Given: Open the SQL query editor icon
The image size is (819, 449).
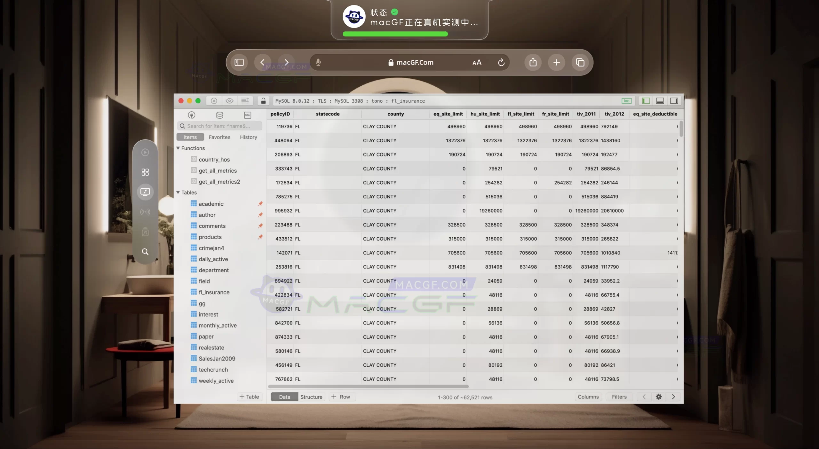Looking at the screenshot, I should pyautogui.click(x=247, y=115).
